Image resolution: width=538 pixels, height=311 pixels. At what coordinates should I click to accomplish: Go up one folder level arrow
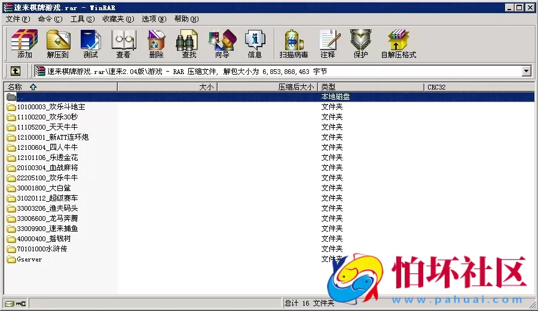[15, 71]
